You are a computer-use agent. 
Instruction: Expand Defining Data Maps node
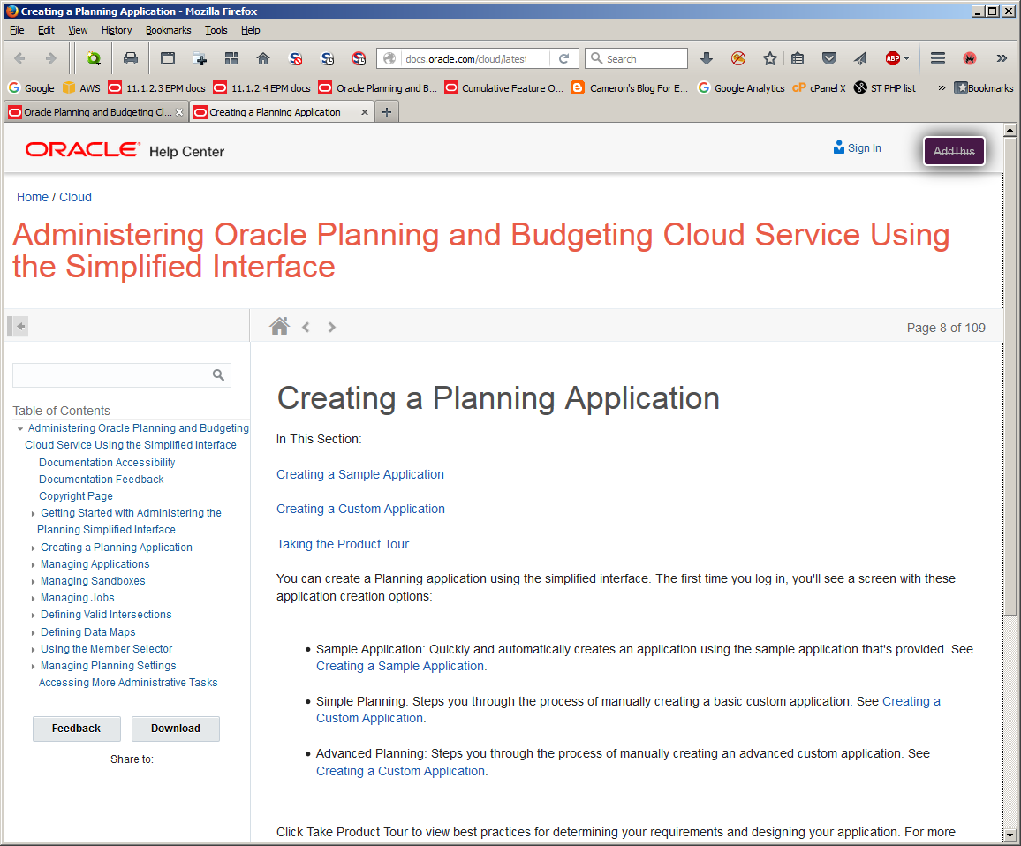tap(34, 632)
